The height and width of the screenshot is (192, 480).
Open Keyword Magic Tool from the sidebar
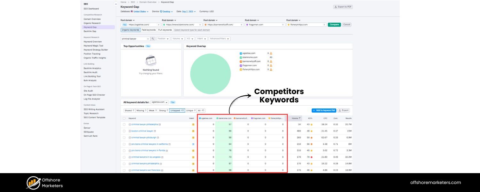click(92, 45)
